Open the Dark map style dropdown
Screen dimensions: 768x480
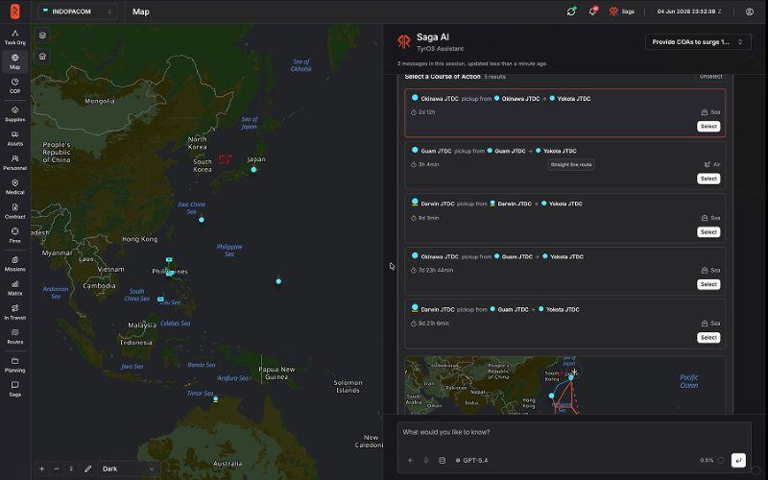pyautogui.click(x=129, y=468)
